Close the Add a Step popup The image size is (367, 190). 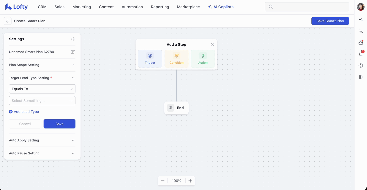(x=212, y=44)
